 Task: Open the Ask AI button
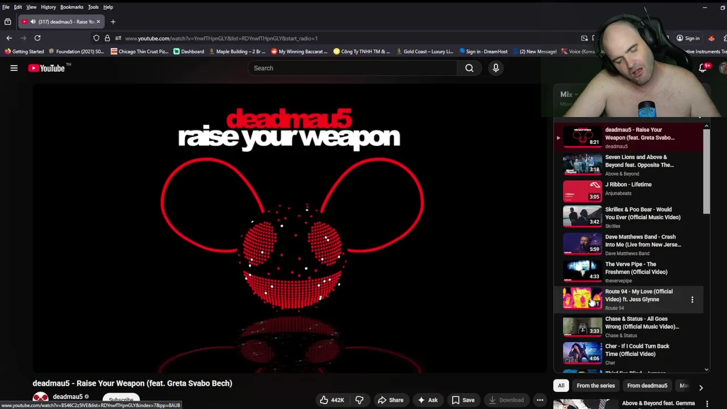[x=427, y=400]
